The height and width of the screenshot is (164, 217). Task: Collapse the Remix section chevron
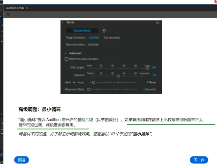pyautogui.click(x=63, y=22)
